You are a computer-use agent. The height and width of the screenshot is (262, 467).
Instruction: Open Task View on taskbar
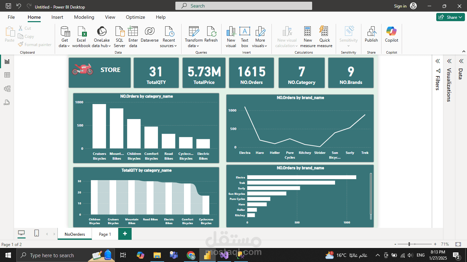click(x=123, y=255)
